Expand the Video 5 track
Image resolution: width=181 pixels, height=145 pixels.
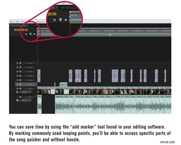26,72
